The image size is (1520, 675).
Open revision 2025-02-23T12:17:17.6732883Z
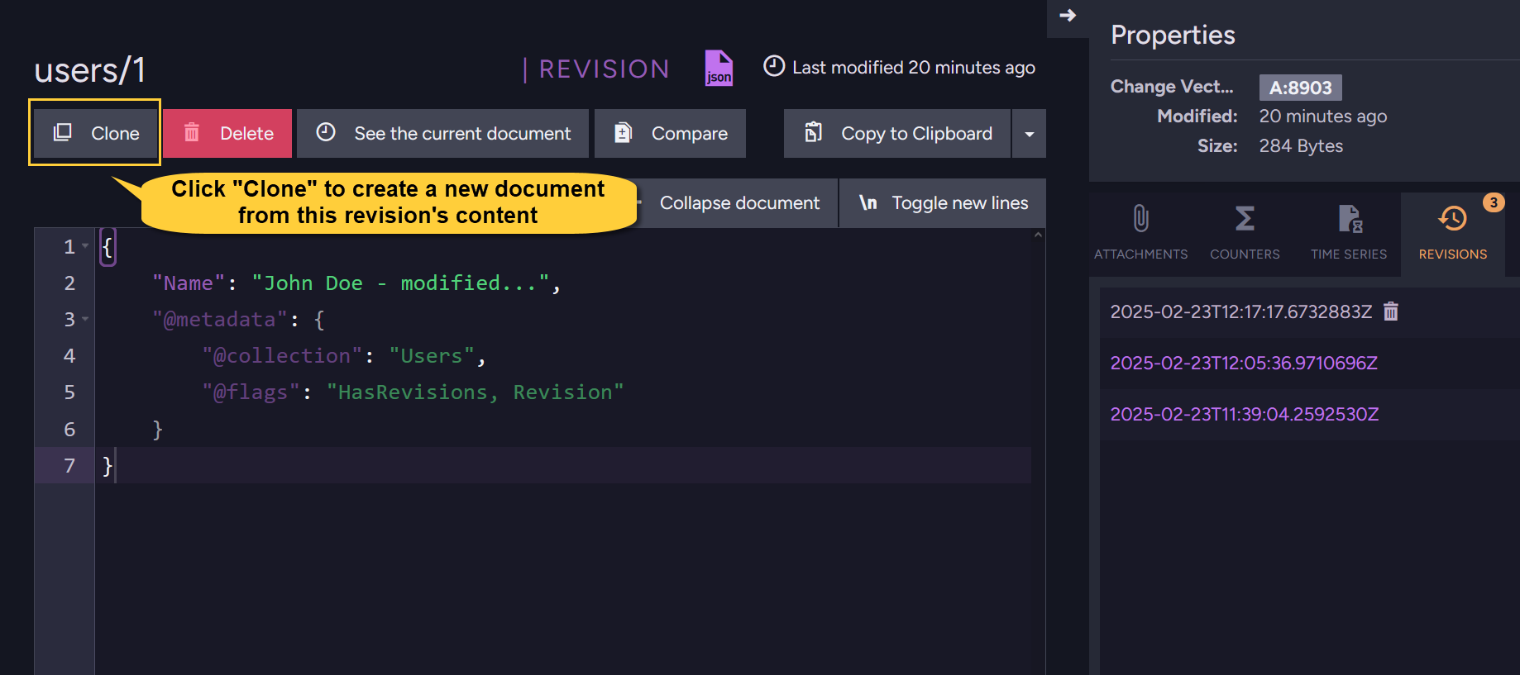pos(1240,311)
